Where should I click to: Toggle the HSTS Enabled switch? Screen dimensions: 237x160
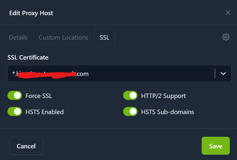[x=15, y=112]
